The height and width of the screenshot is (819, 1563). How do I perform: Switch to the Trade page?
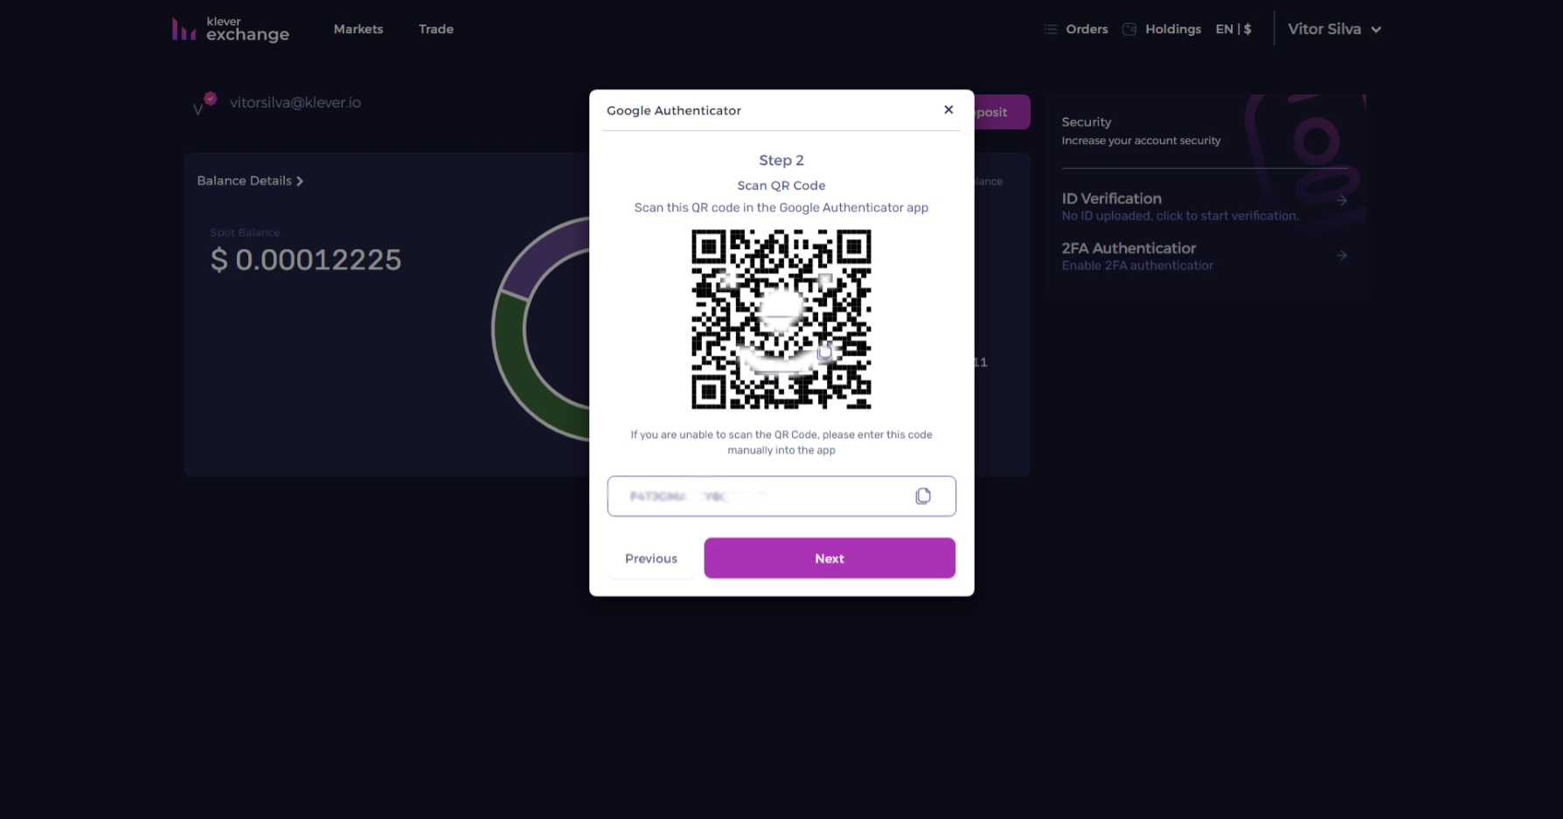pos(435,29)
